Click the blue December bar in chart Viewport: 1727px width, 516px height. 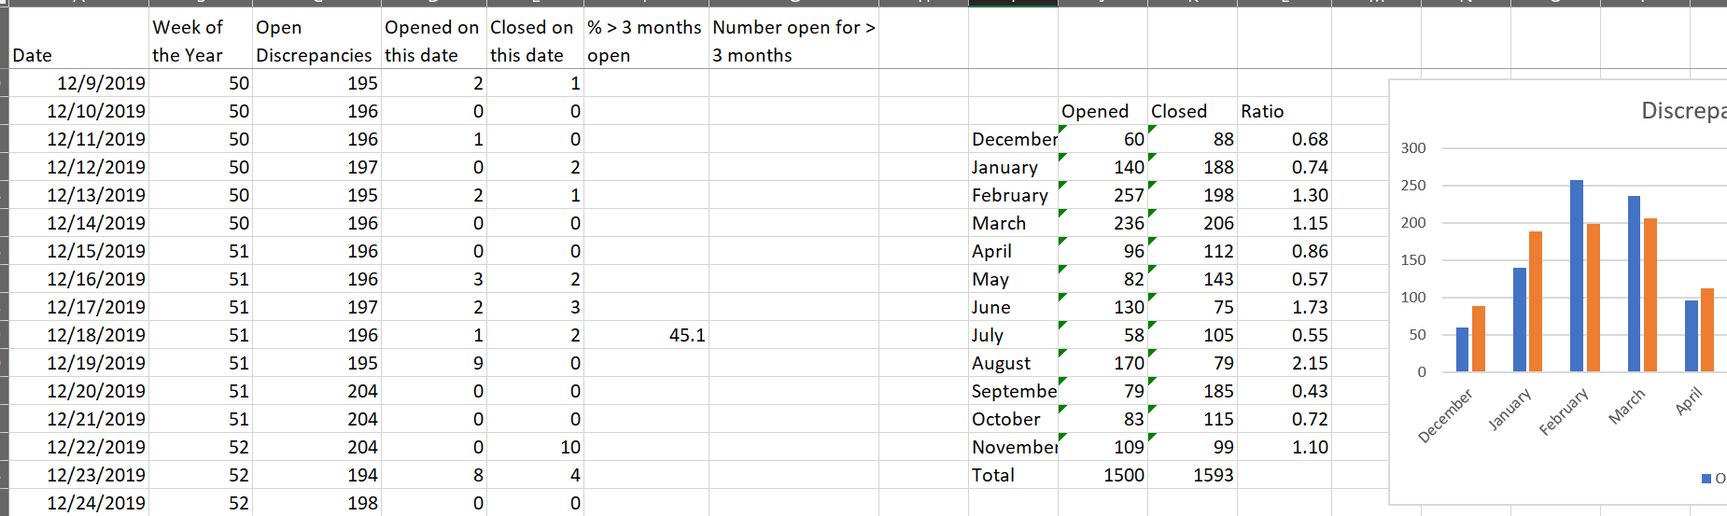point(1463,350)
